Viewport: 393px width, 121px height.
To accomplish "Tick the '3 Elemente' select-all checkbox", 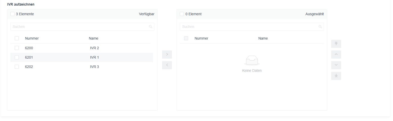I will (12, 14).
